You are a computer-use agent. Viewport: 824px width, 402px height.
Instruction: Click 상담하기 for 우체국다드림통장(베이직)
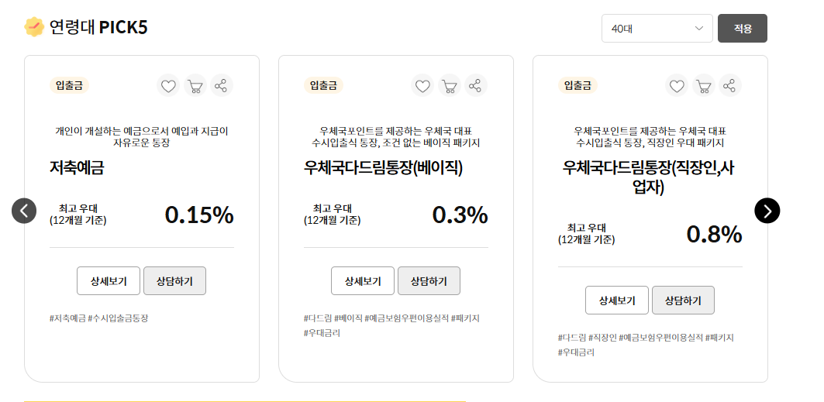click(429, 280)
